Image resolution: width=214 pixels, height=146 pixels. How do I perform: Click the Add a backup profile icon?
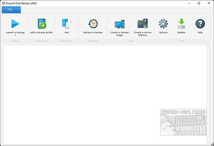pos(42,24)
